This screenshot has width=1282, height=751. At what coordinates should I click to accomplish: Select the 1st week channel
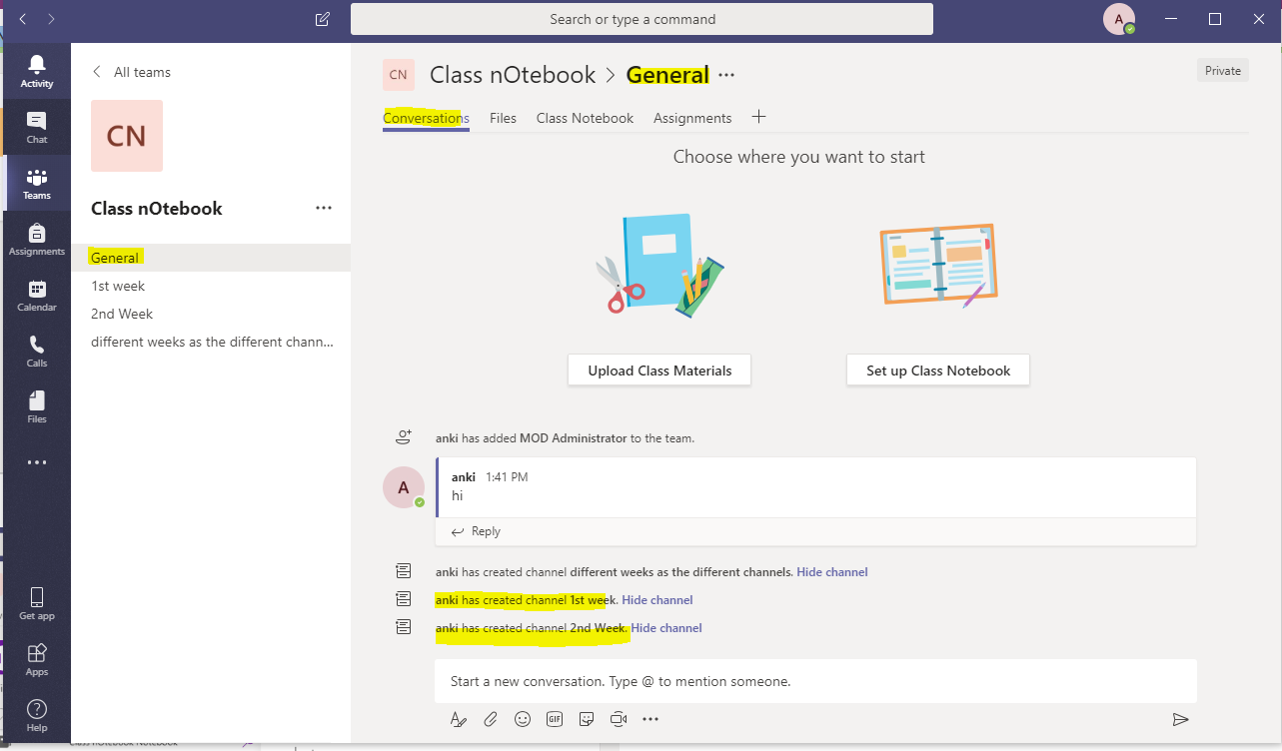(x=211, y=286)
